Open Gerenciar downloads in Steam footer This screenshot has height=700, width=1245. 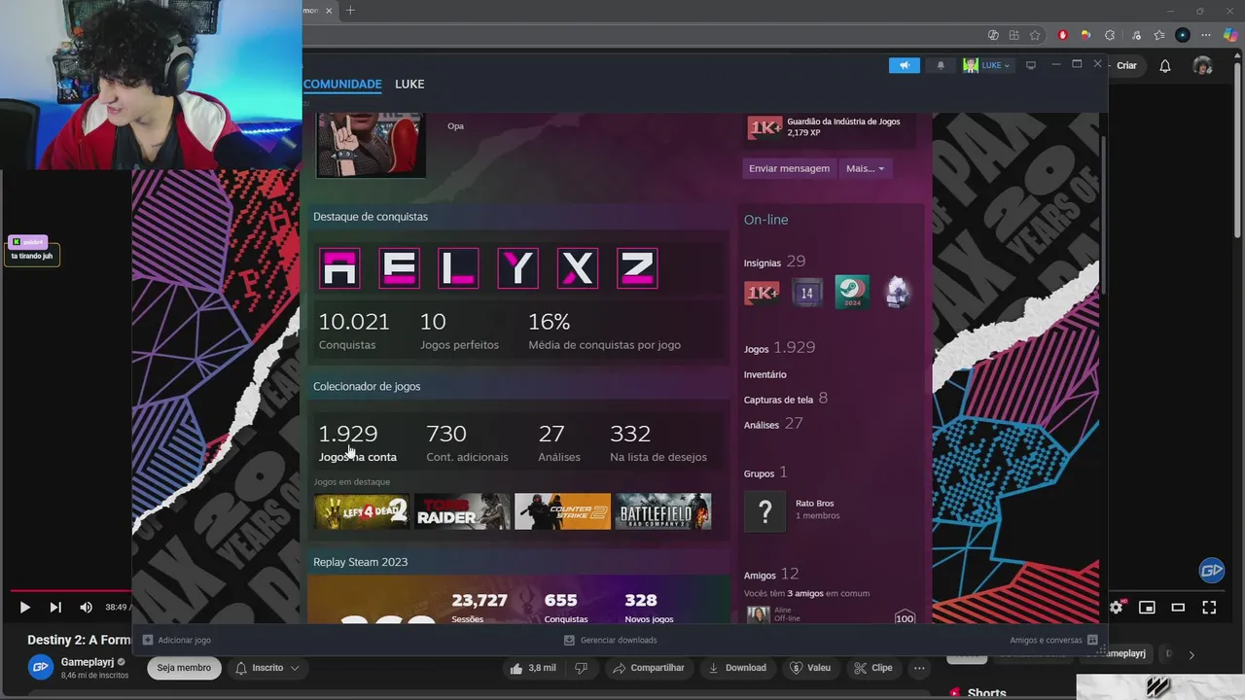(x=610, y=640)
